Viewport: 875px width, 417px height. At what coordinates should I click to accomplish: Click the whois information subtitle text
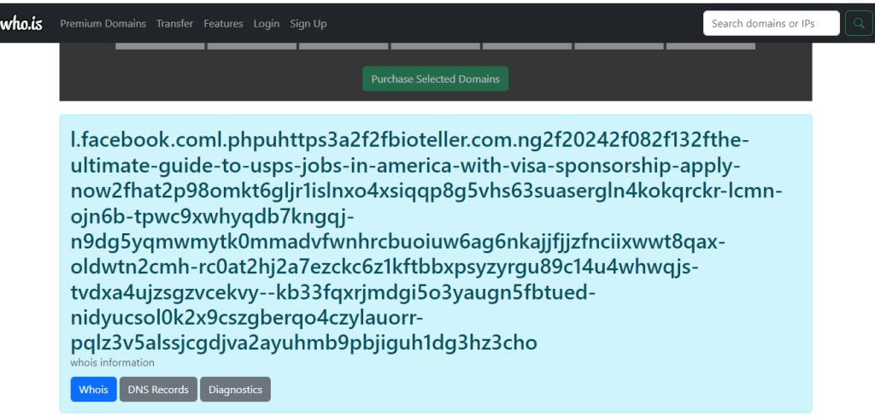[112, 362]
